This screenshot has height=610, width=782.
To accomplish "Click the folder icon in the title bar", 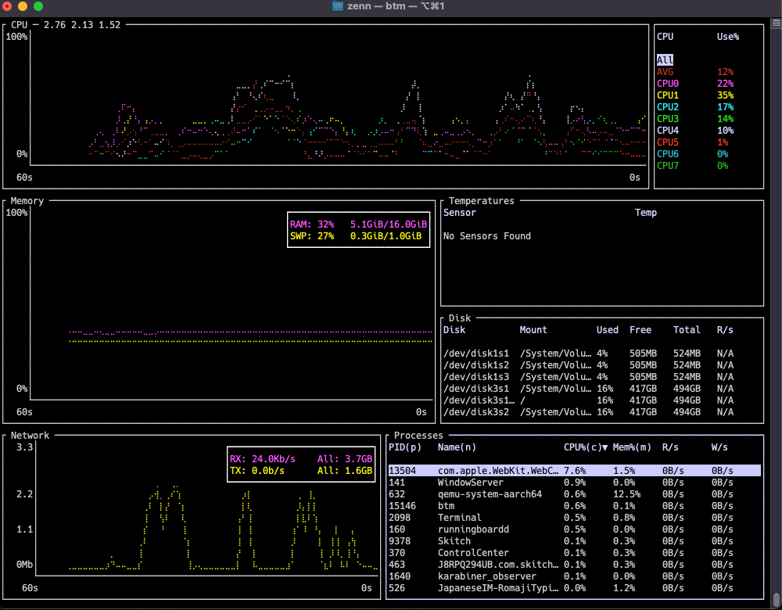I will pyautogui.click(x=338, y=6).
